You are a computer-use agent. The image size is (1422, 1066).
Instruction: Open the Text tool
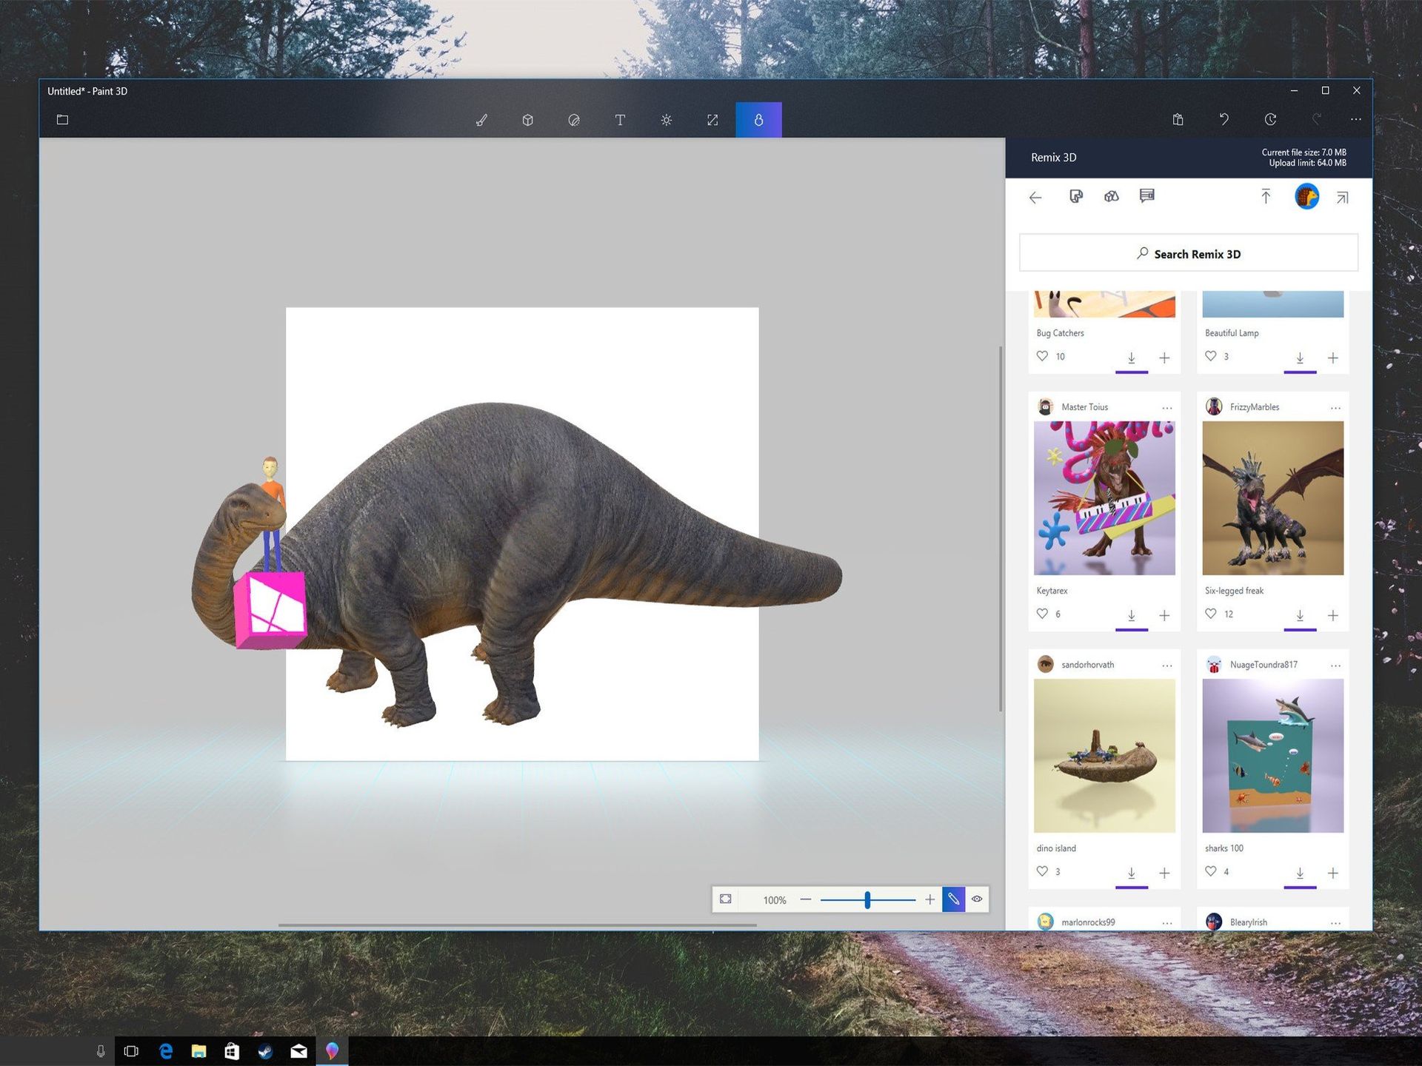pos(620,119)
